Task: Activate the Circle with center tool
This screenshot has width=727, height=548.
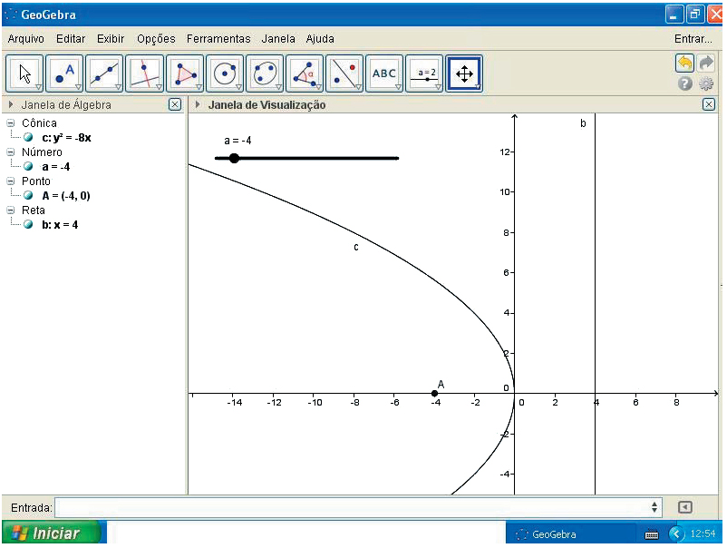Action: click(225, 73)
